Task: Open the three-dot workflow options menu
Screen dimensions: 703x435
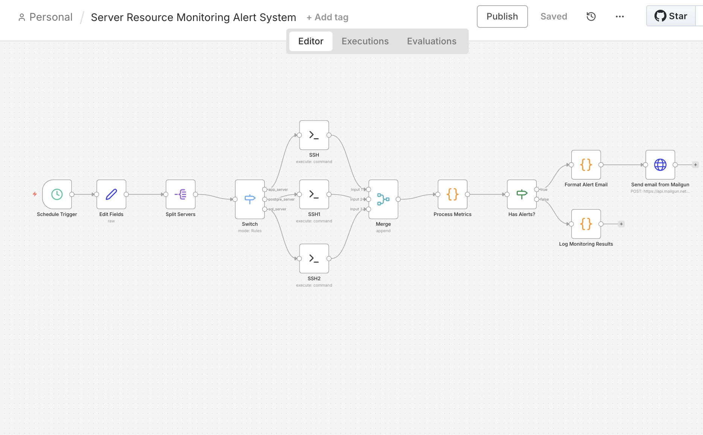Action: (x=619, y=17)
